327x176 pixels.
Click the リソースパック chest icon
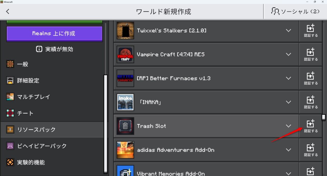click(x=10, y=130)
